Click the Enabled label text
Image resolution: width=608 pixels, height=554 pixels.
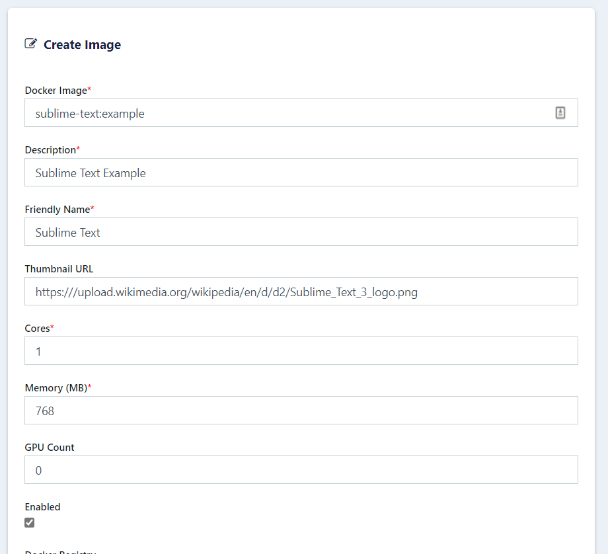point(42,507)
